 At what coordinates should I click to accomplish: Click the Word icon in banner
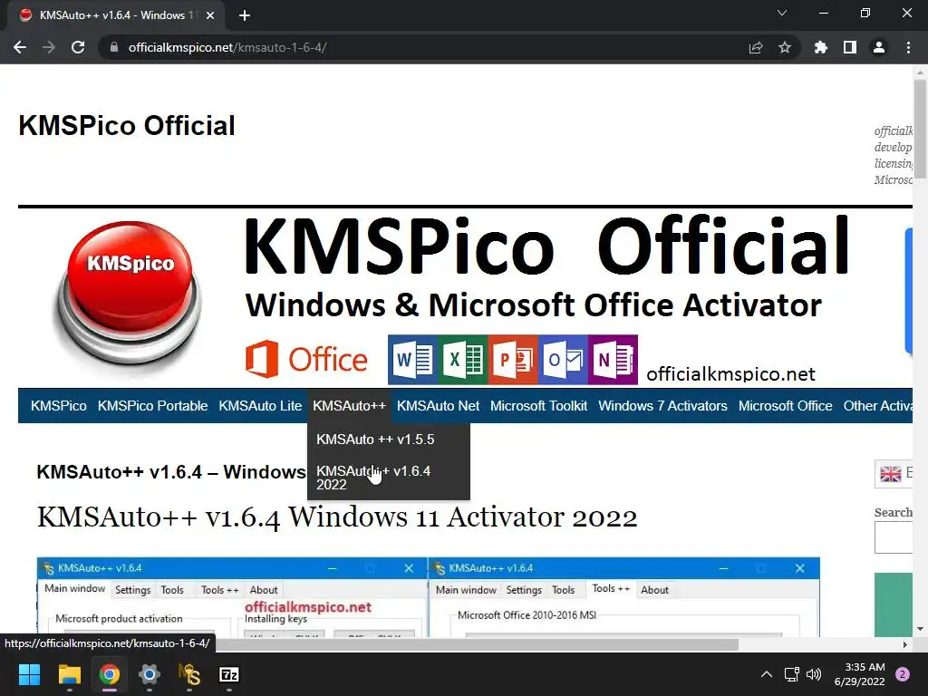412,360
